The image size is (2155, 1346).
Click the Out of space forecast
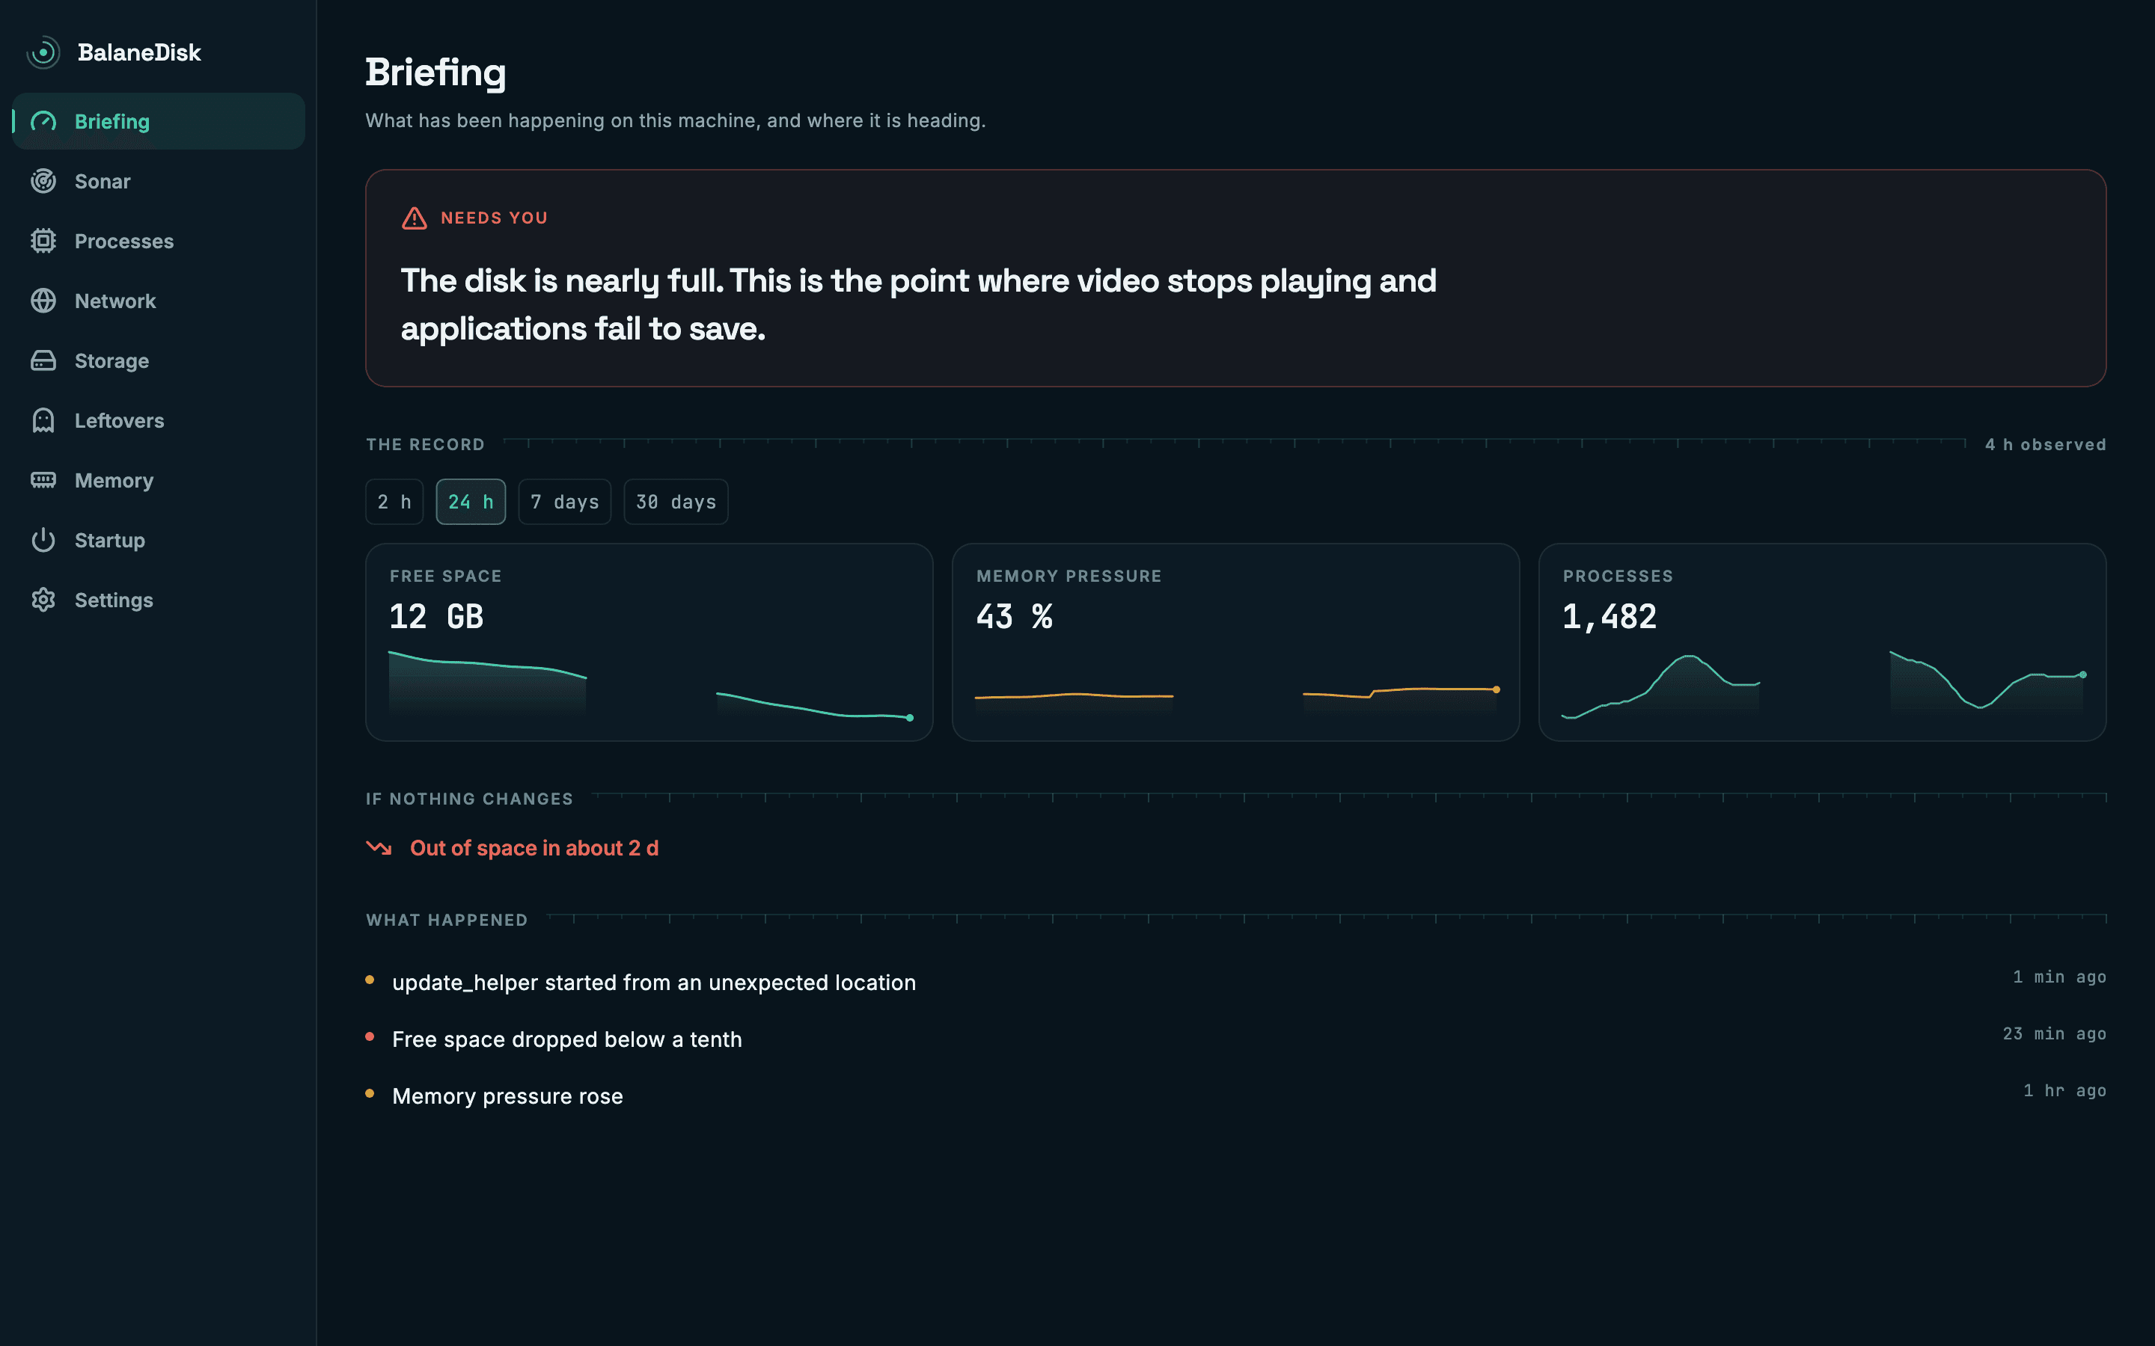click(534, 849)
